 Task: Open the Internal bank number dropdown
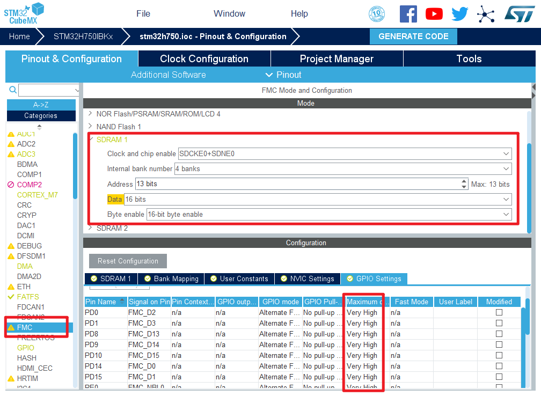click(342, 168)
